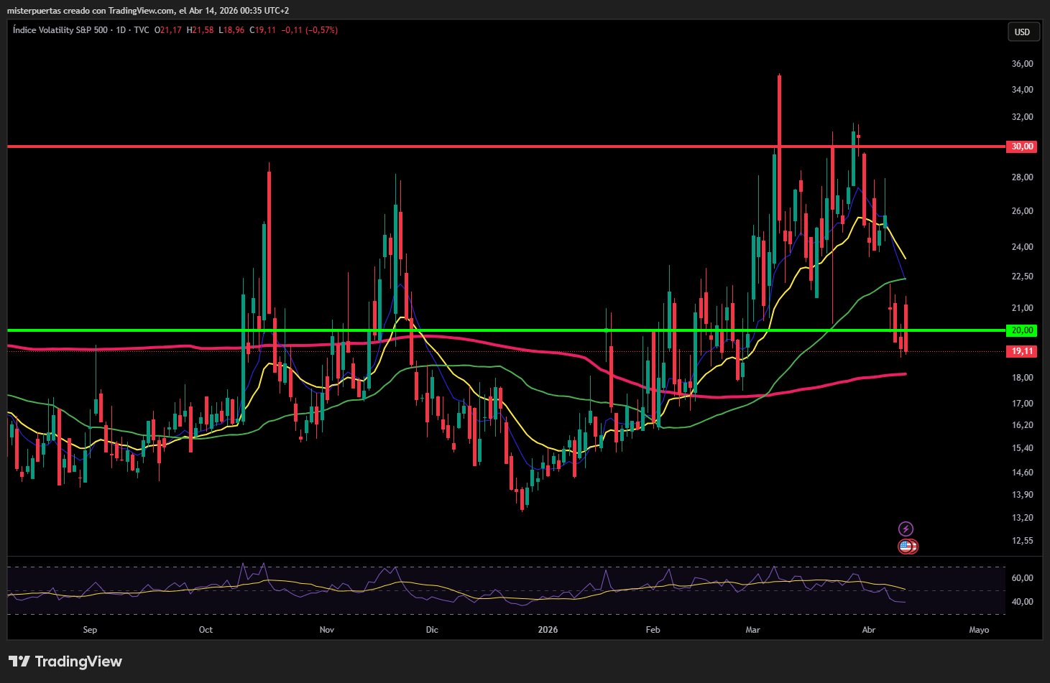
Task: Click the Feb label on the time axis
Action: (x=653, y=630)
